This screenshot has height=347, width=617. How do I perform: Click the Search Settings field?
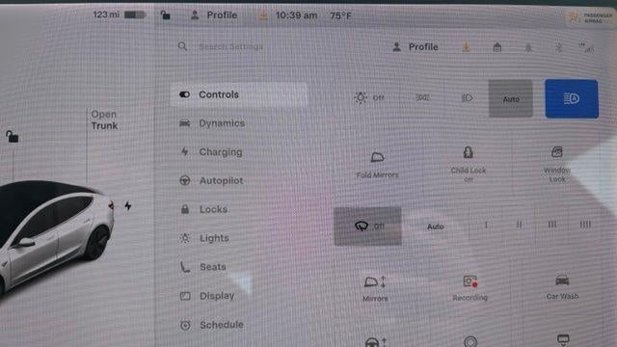tap(231, 47)
